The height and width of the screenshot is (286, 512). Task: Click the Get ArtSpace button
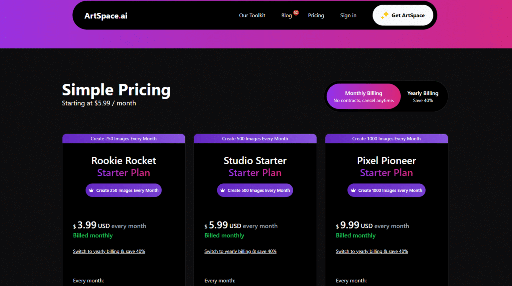point(403,15)
